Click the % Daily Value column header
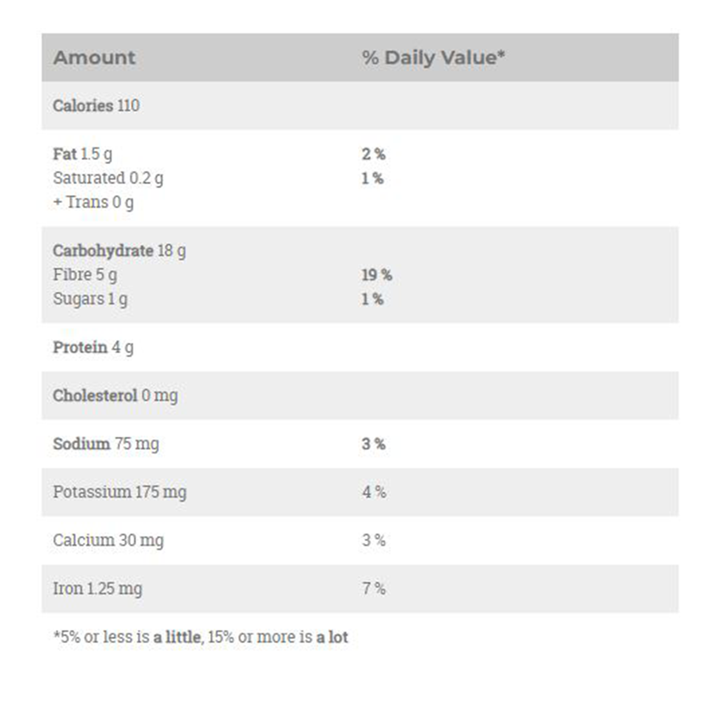The height and width of the screenshot is (714, 714). click(433, 58)
